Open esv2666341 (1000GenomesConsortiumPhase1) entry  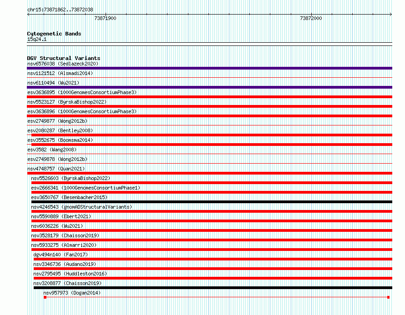pyautogui.click(x=86, y=188)
